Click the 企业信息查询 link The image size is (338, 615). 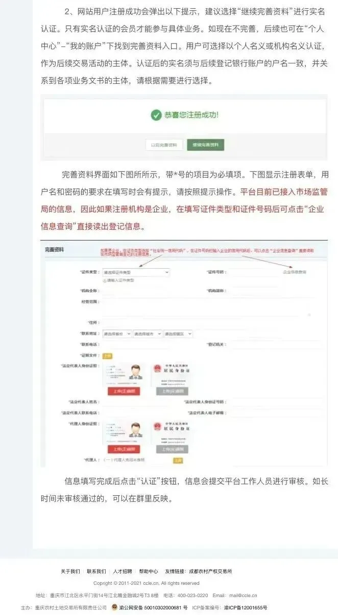pyautogui.click(x=295, y=272)
